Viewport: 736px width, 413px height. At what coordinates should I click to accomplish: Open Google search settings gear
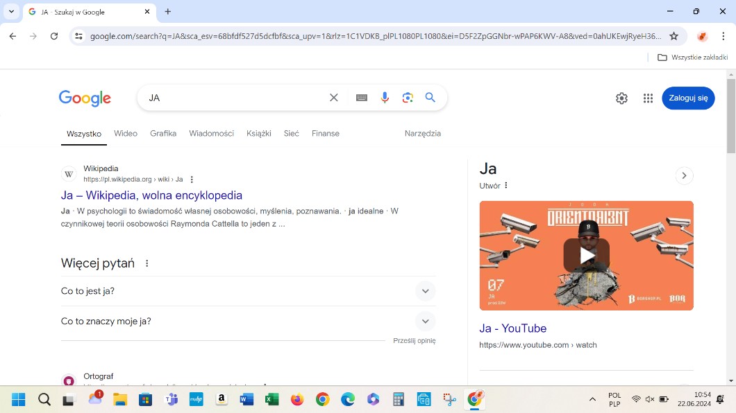point(621,98)
